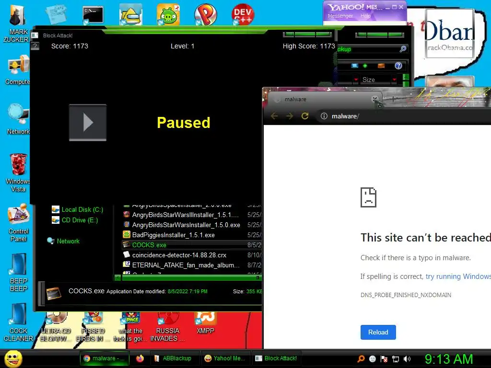Go forward in the browser

tap(290, 116)
